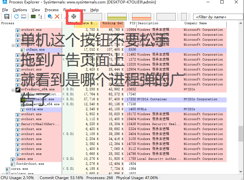The image size is (244, 180).
Task: Click the NVRLA description cell
Action: click(142, 109)
